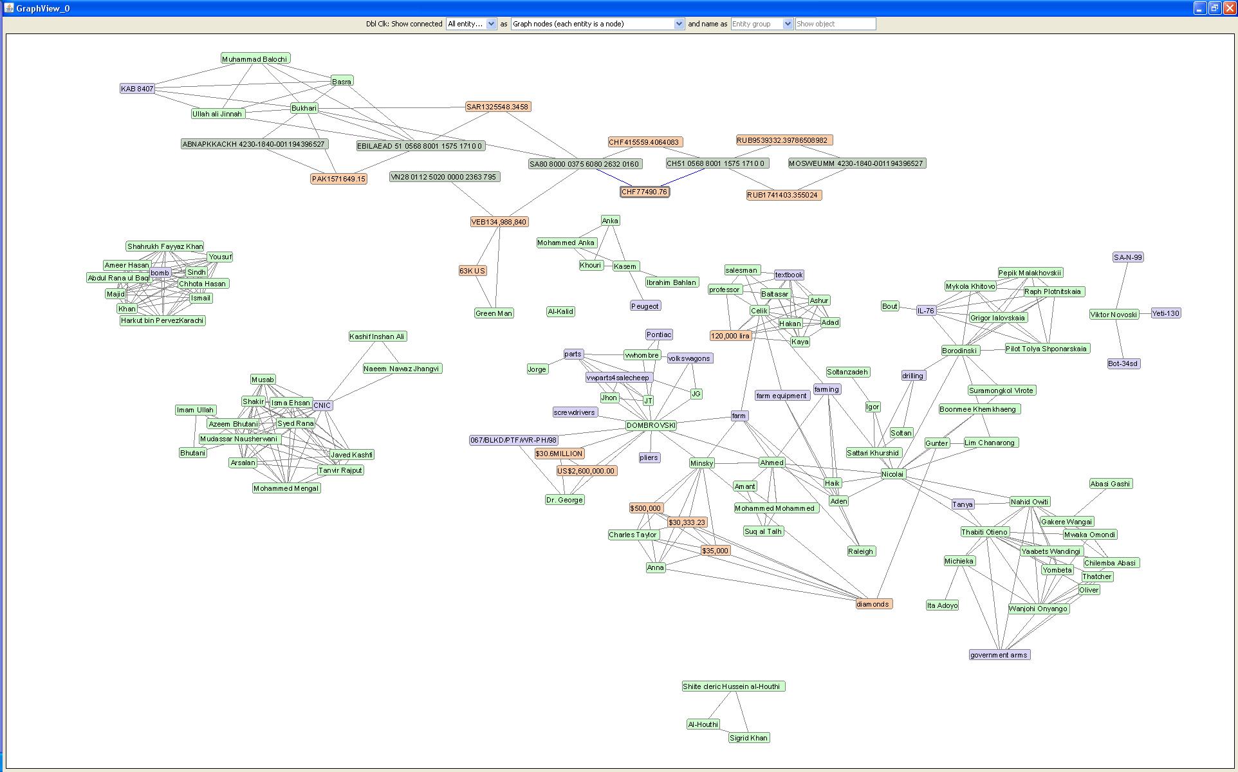The image size is (1238, 772).
Task: Select the bomb node
Action: pyautogui.click(x=160, y=273)
